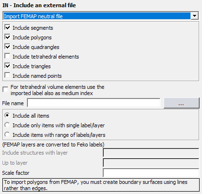The height and width of the screenshot is (194, 202).
Task: Click the Include named points label text
Action: point(37,76)
